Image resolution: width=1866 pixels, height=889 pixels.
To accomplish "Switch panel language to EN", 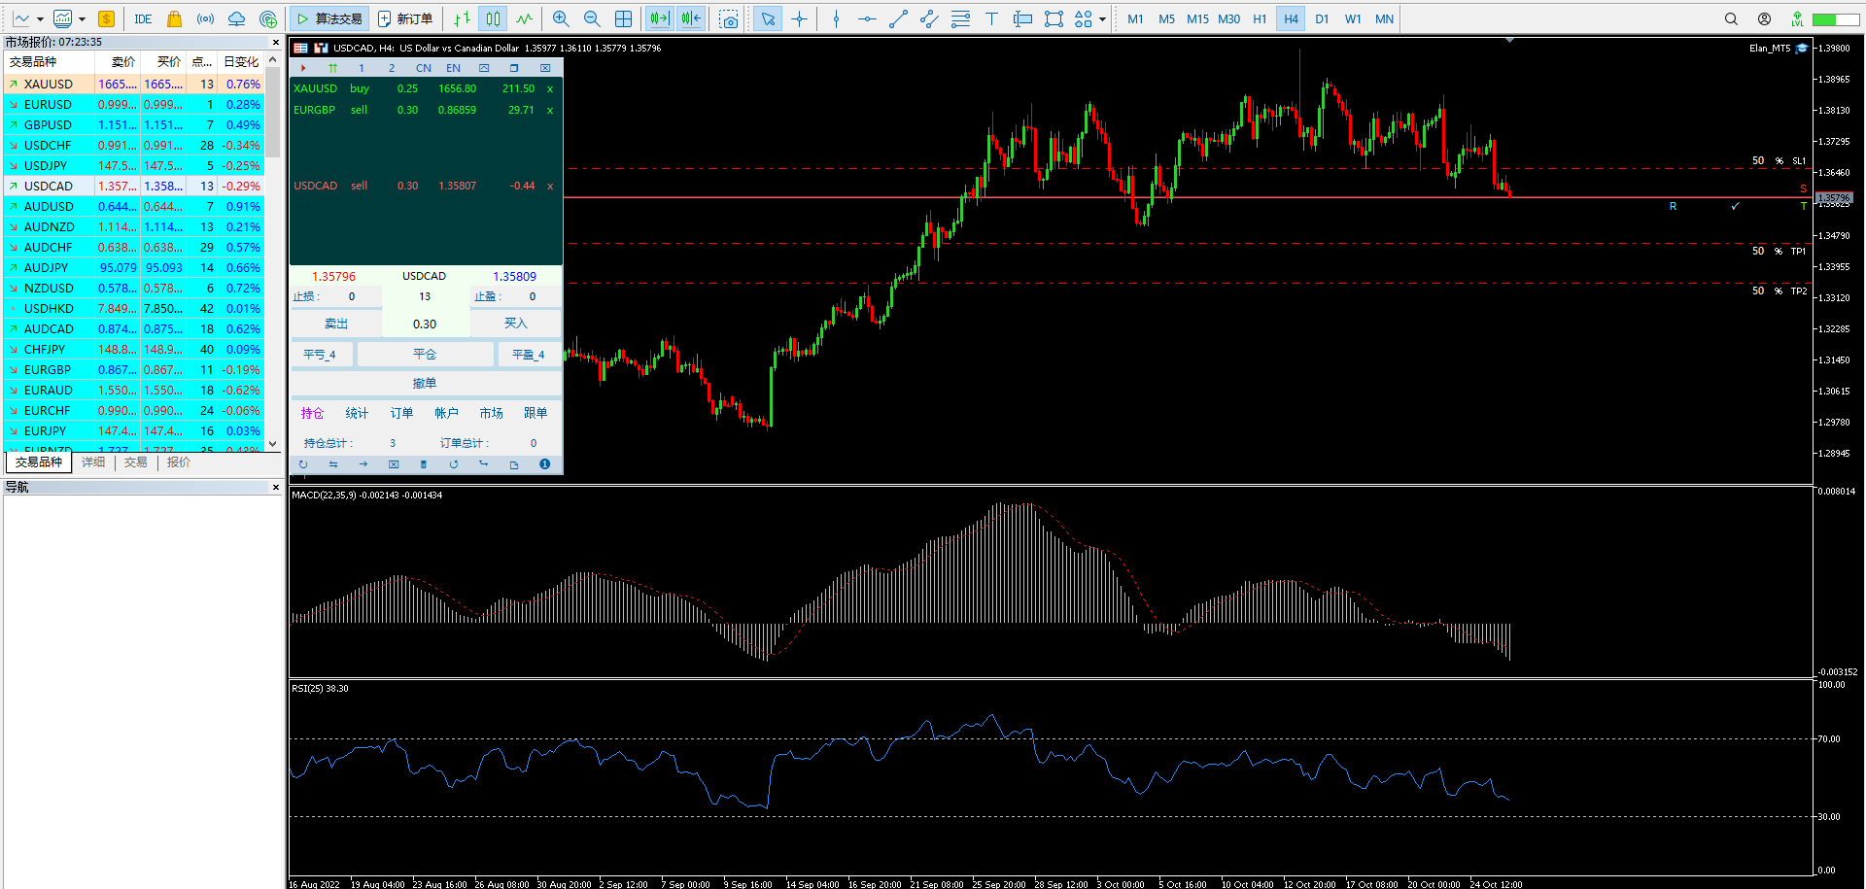I will tap(454, 68).
